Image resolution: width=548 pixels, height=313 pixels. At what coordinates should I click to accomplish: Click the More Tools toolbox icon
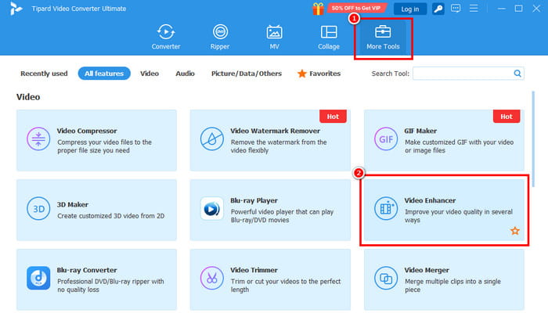[x=383, y=32]
